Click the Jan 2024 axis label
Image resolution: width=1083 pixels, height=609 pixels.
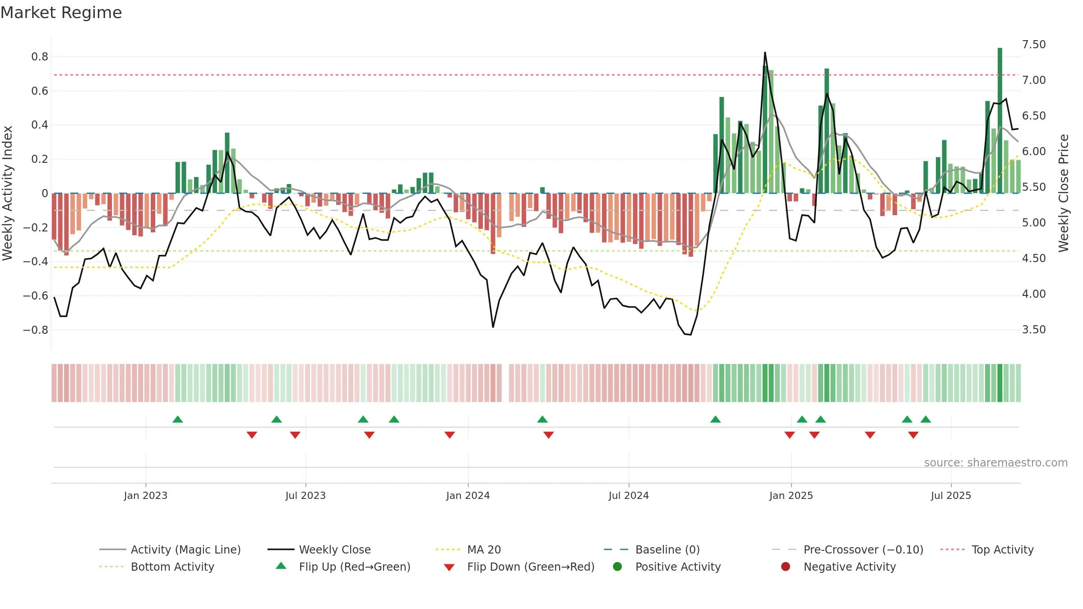tap(468, 496)
